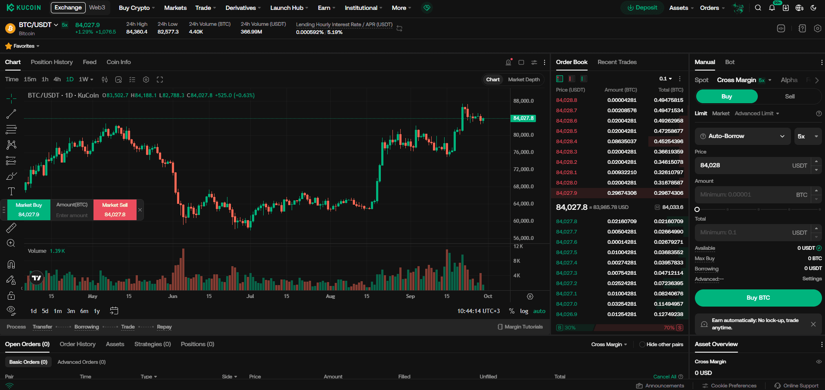This screenshot has height=390, width=825.
Task: Expand Type column filter
Action: coord(149,377)
